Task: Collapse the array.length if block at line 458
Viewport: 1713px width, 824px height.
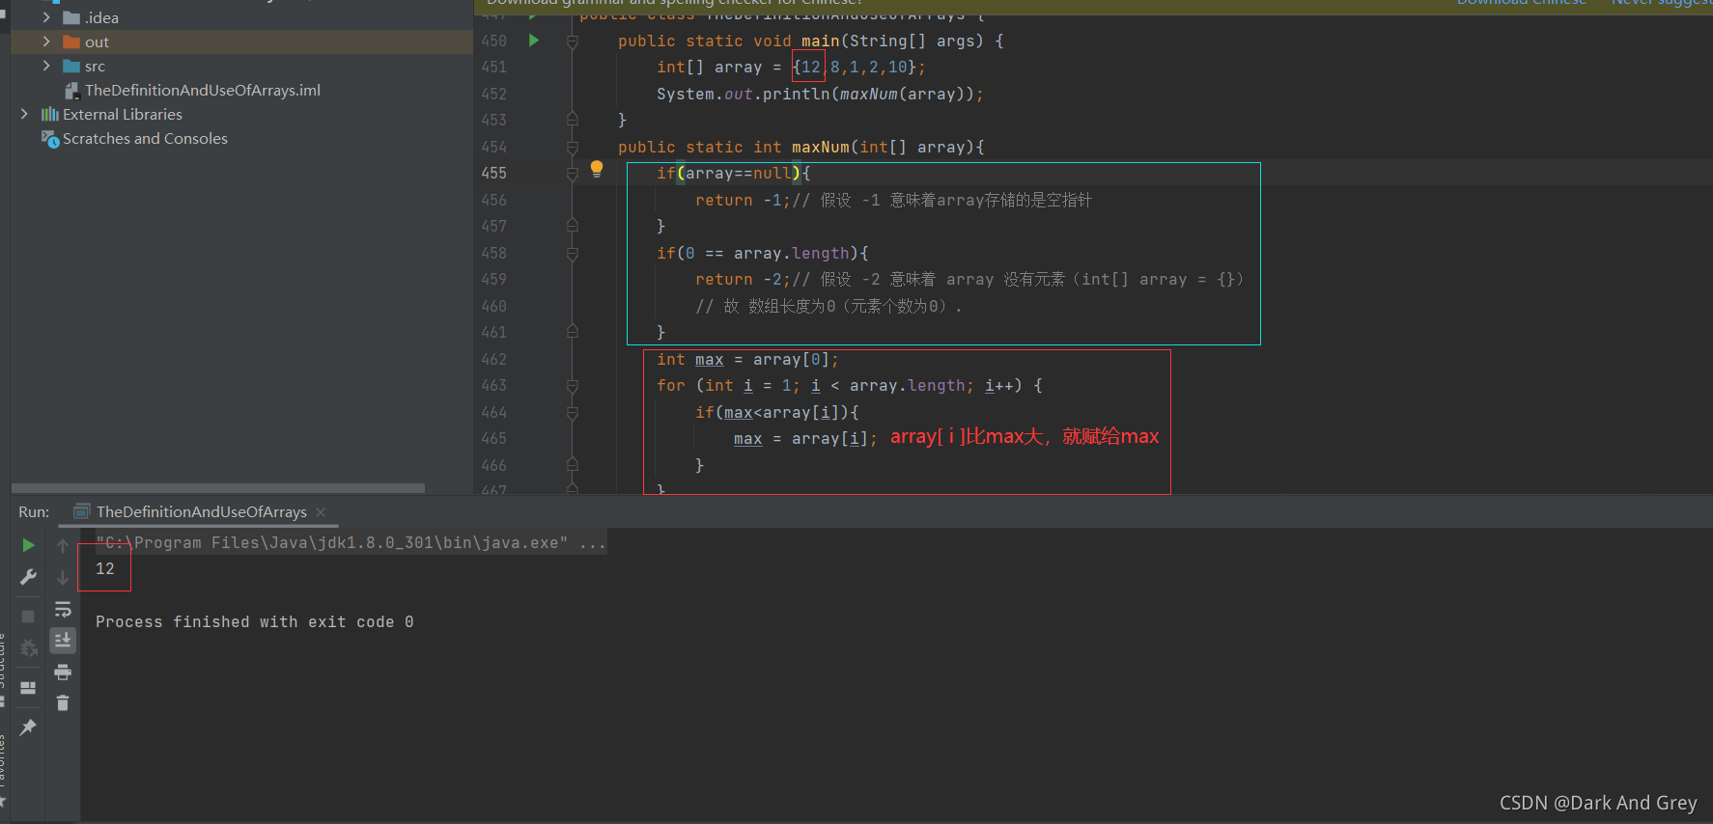Action: (572, 254)
